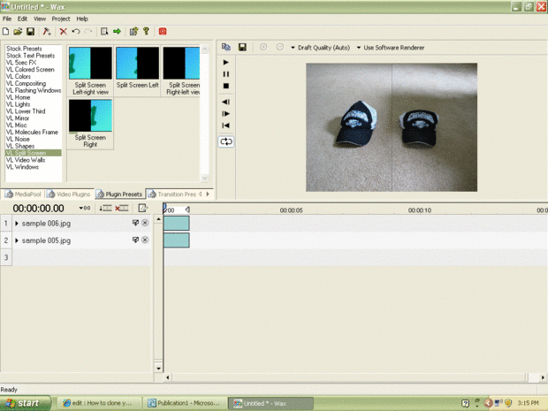
Task: Switch to the MediaPool tab
Action: (23, 194)
